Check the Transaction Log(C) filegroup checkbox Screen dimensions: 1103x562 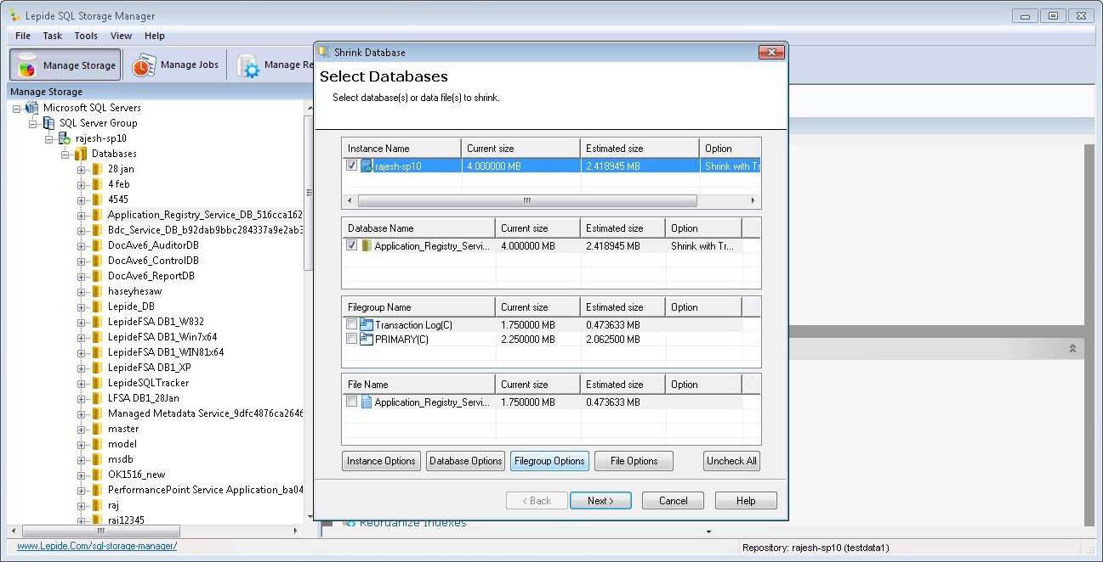[352, 324]
